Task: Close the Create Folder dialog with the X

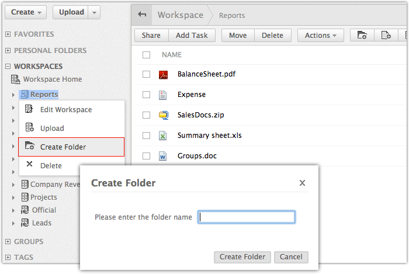Action: pos(302,183)
